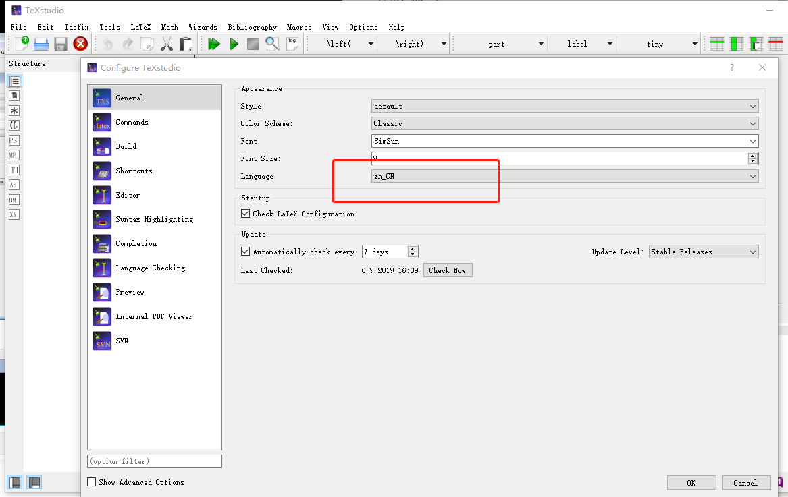Open the Bibliography menu
Screen dimensions: 788x497
[253, 27]
